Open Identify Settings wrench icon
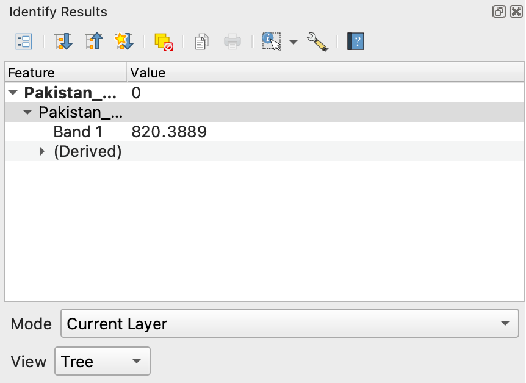526x383 pixels. [x=317, y=41]
